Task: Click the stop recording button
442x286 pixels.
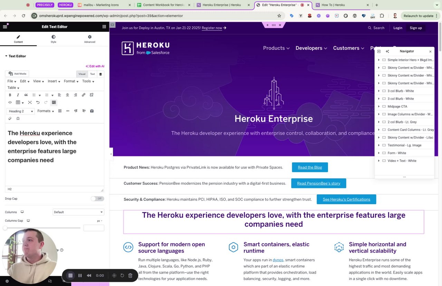Action: [70, 275]
